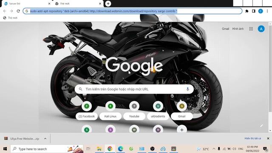Click the address bar with sudo command
This screenshot has width=272, height=153.
pos(133,11)
